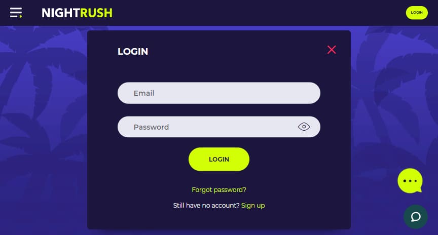Follow the Forgot password? link

[219, 190]
